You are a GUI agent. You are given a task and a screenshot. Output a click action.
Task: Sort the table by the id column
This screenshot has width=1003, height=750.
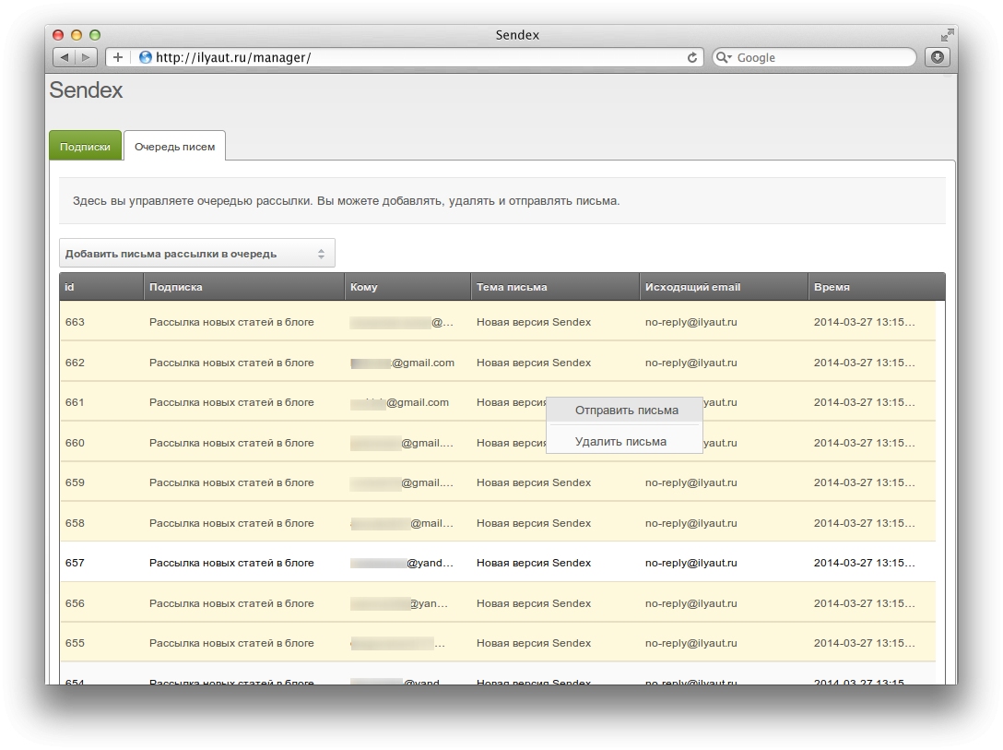coord(101,287)
